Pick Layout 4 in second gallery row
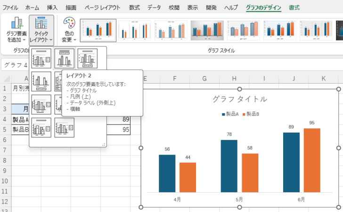Screen dimensions: 343x212 pyautogui.click(x=41, y=81)
